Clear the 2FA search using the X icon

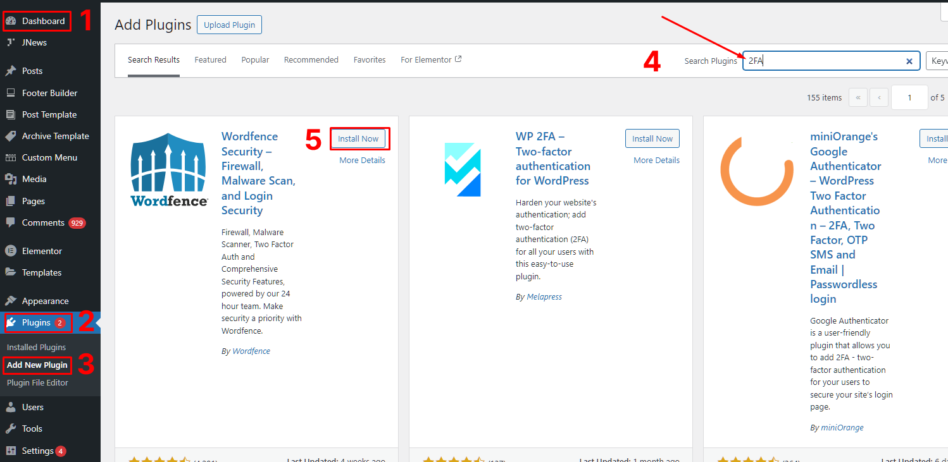point(909,61)
